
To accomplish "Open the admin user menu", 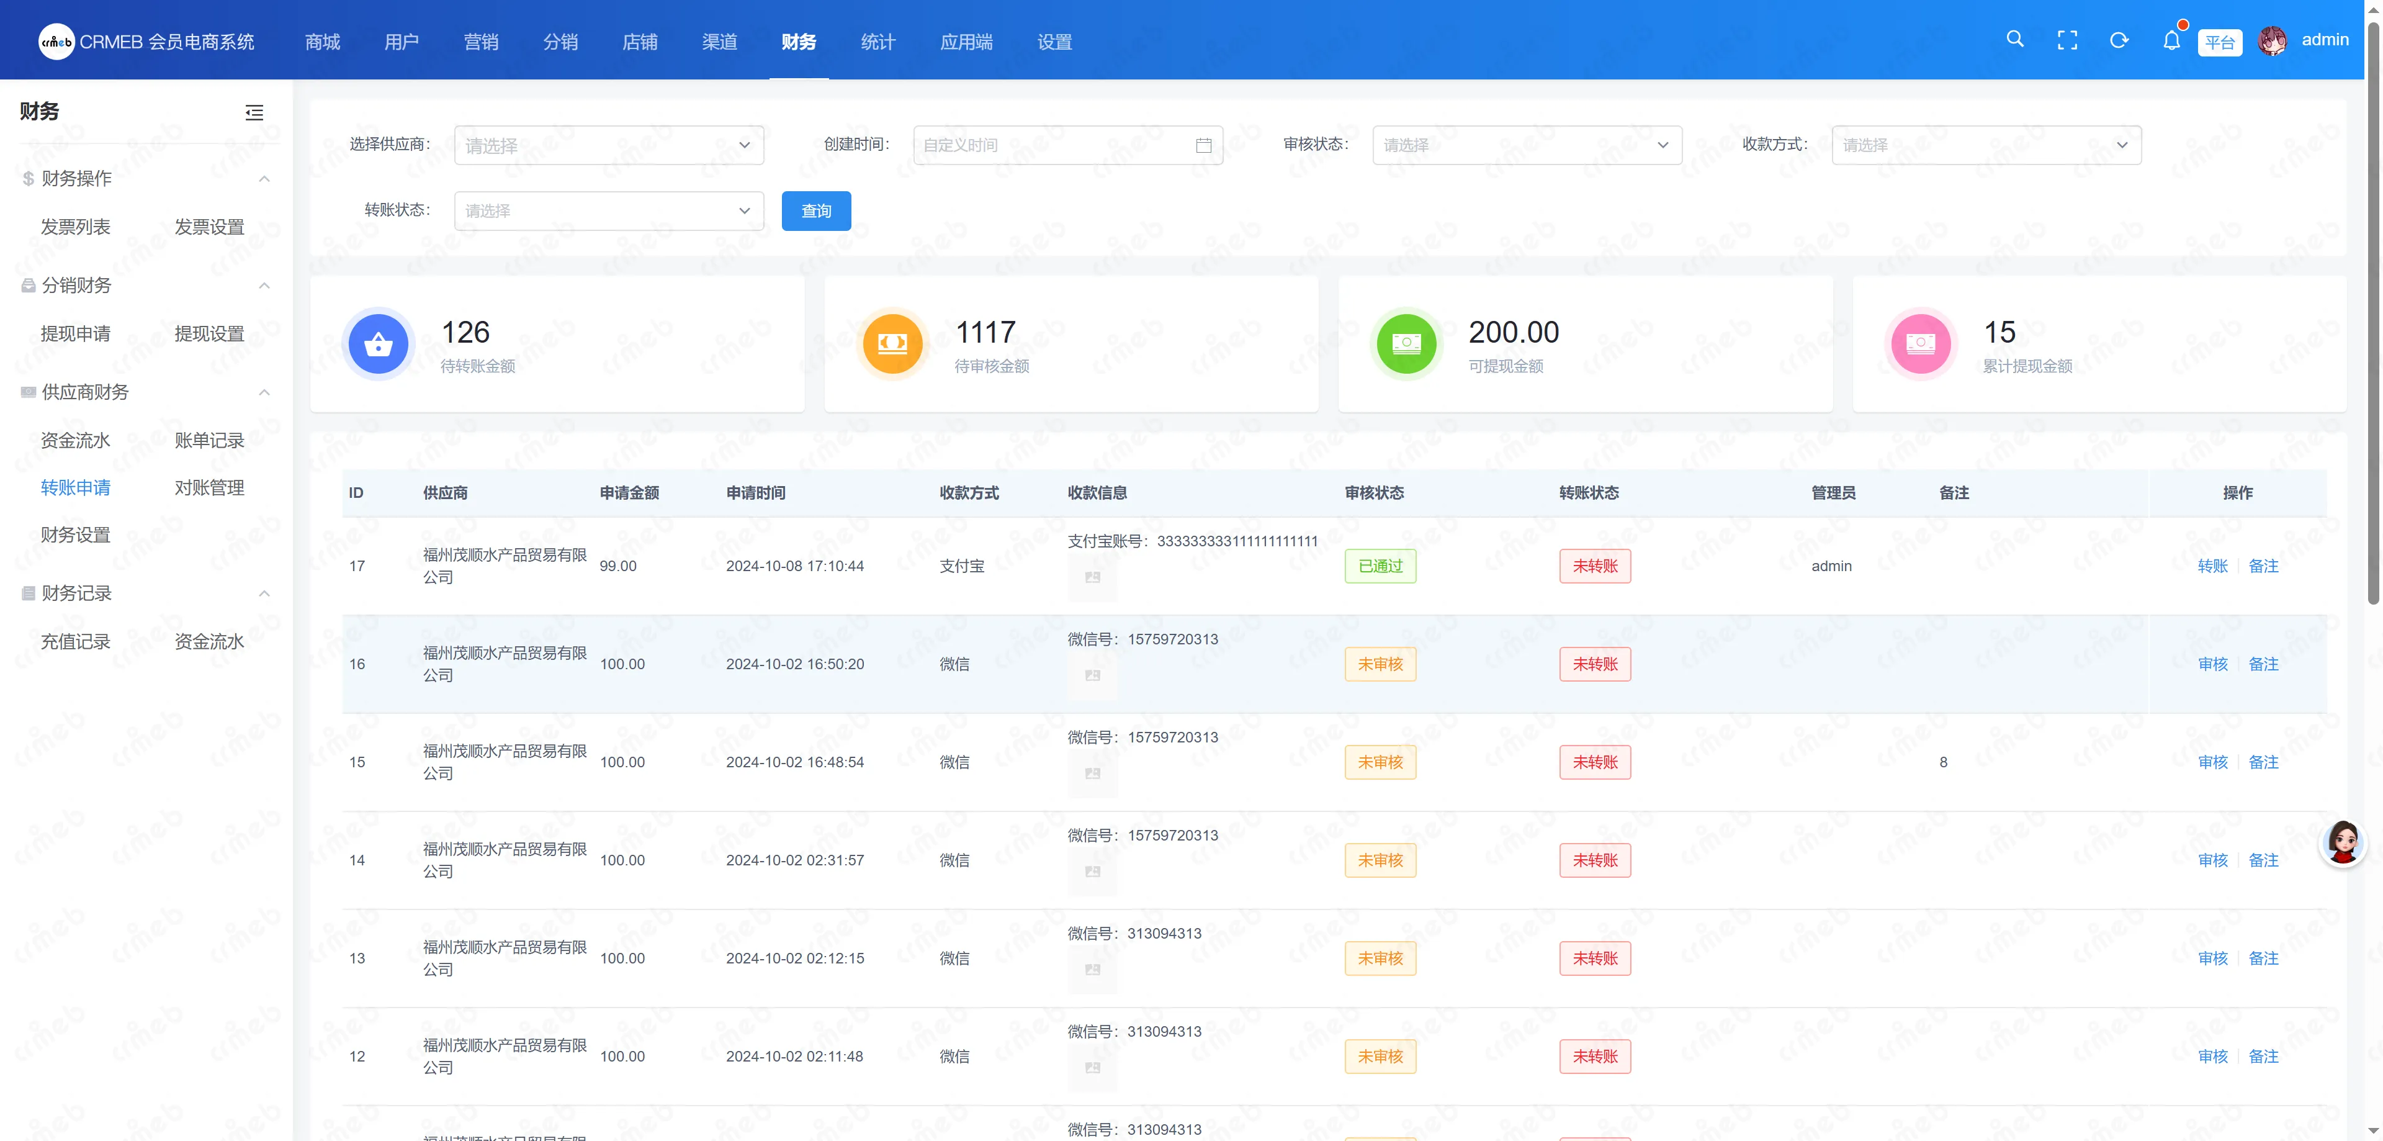I will pos(2325,40).
